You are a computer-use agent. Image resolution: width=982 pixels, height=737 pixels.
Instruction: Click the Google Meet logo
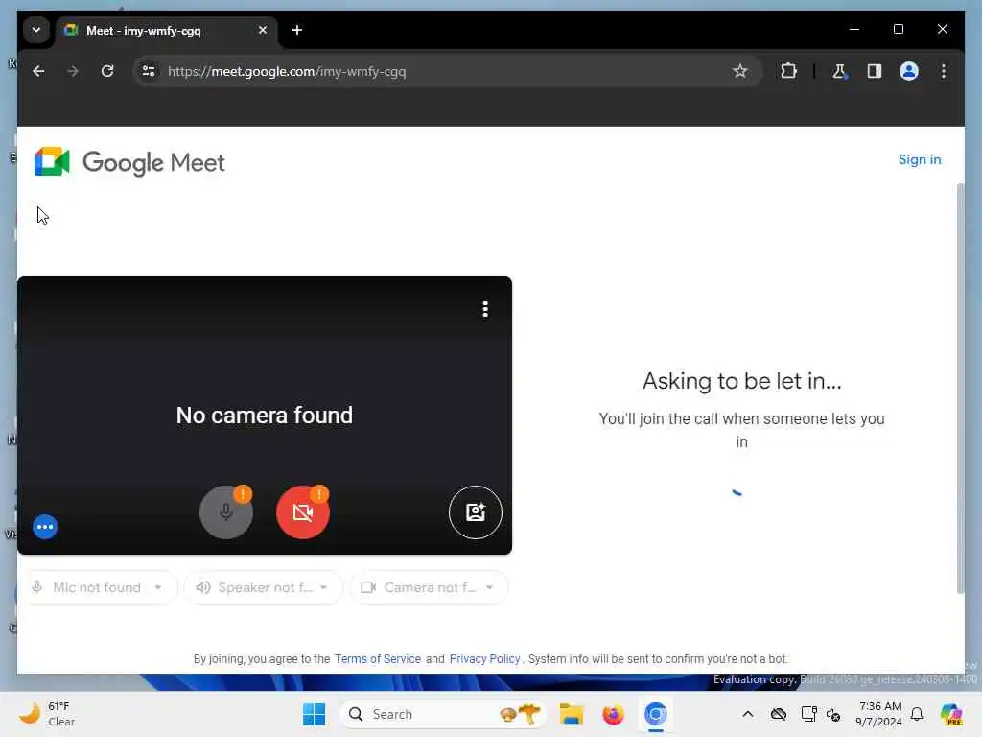point(129,162)
